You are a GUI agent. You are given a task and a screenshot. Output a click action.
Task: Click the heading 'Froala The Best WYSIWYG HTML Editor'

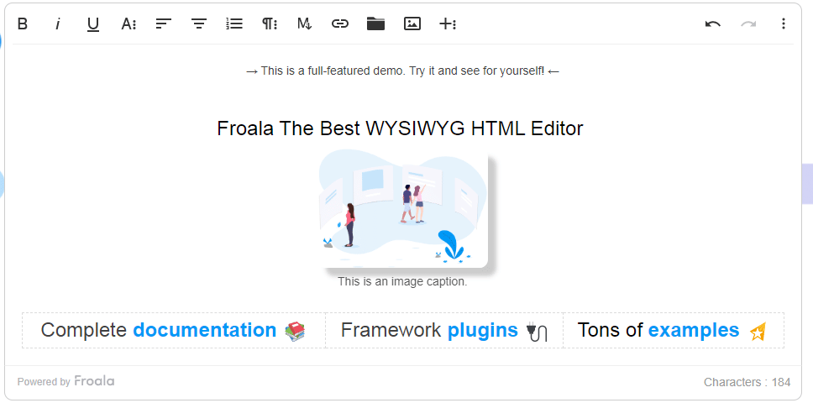pyautogui.click(x=400, y=128)
